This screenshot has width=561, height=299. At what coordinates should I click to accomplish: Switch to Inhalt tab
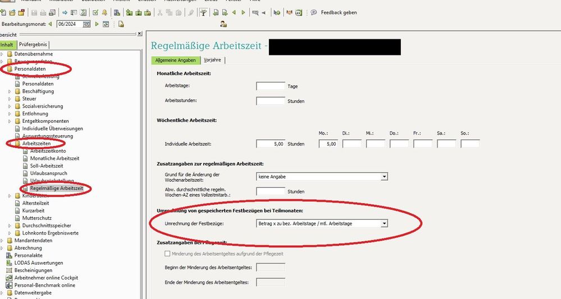coord(7,45)
